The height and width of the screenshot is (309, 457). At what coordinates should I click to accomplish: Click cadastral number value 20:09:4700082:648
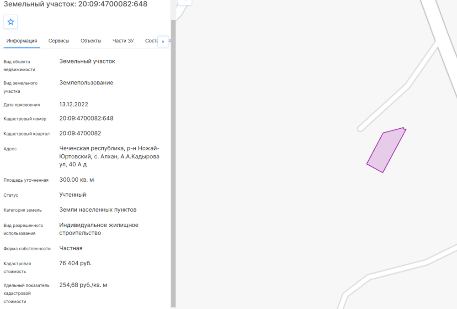(86, 118)
